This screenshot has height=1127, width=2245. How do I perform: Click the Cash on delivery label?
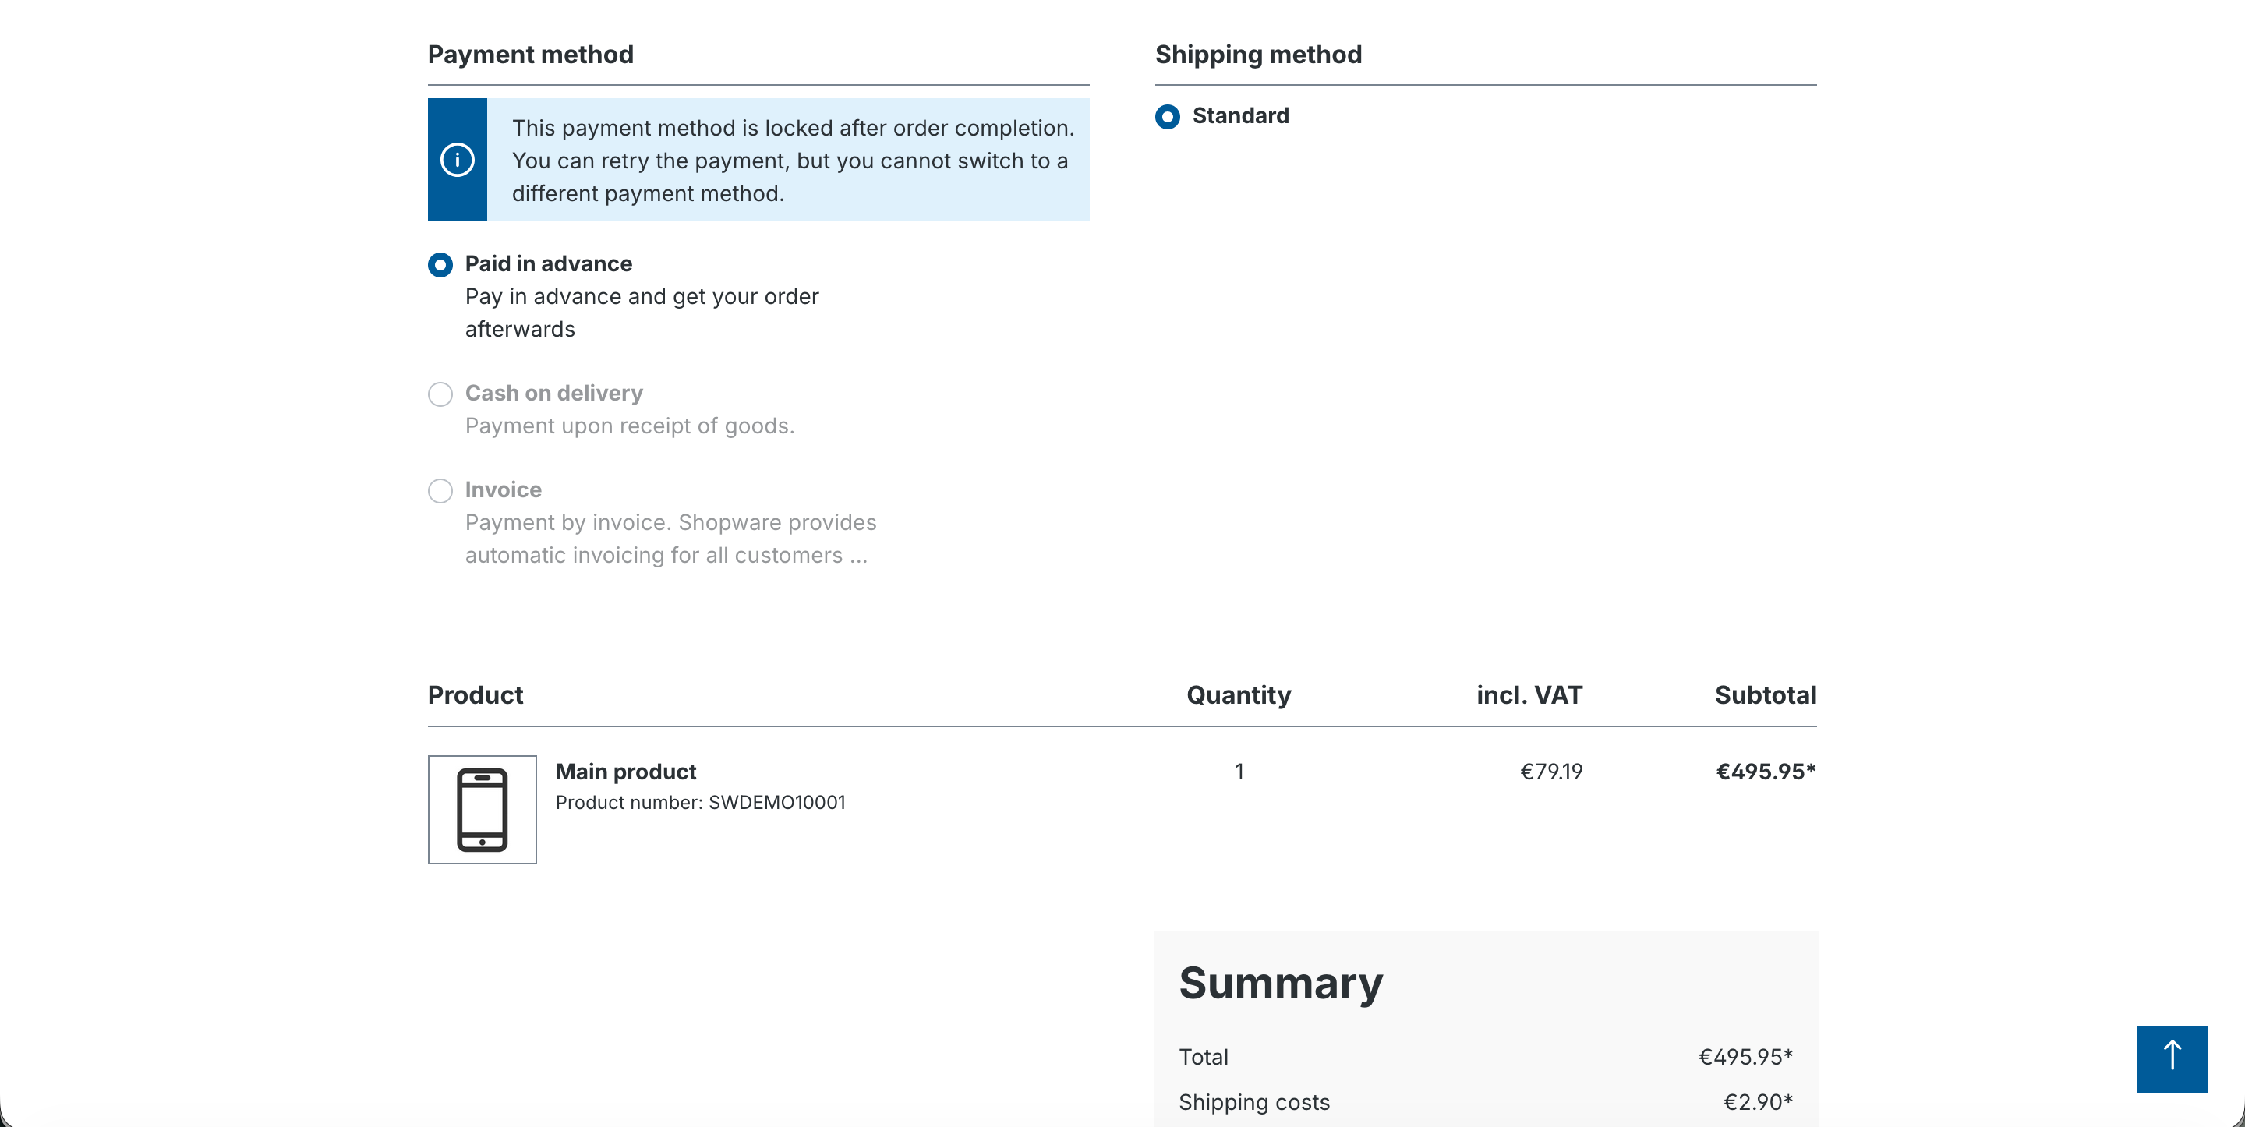(553, 393)
